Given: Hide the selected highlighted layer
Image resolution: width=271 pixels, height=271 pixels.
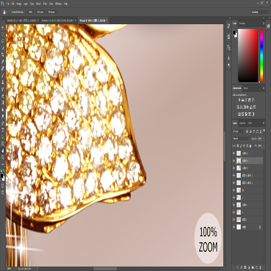Looking at the screenshot, I should [234, 161].
